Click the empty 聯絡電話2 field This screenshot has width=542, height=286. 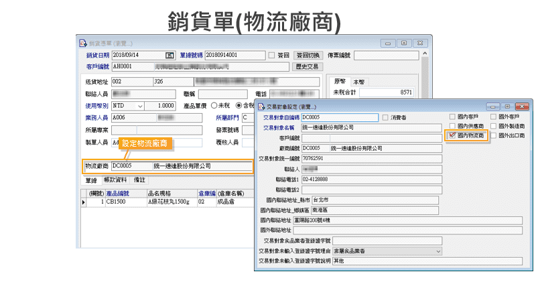[x=372, y=190]
